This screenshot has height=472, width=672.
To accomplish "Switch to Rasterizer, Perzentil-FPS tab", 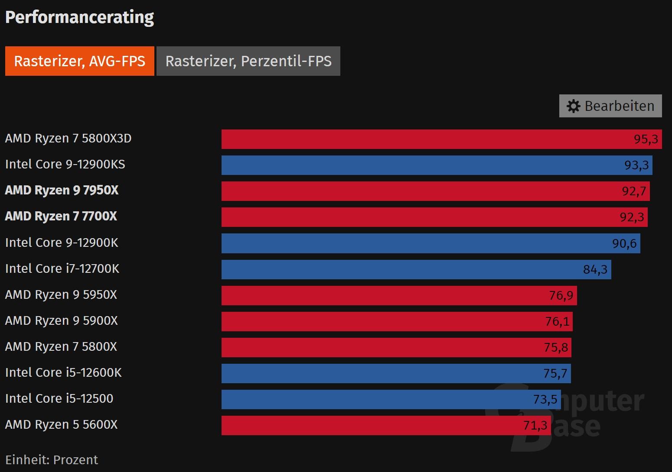I will coord(248,61).
